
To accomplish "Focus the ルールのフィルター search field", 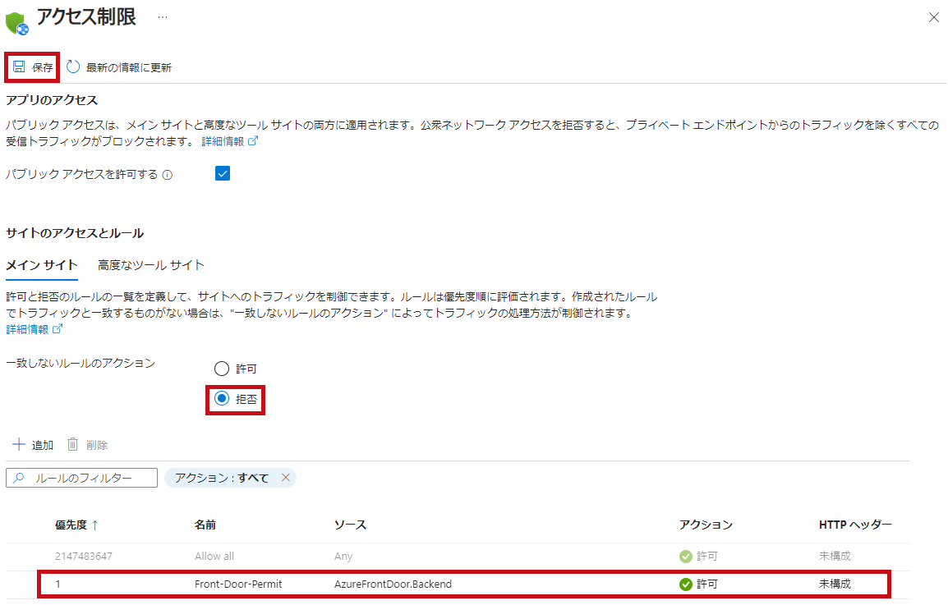I will click(81, 478).
